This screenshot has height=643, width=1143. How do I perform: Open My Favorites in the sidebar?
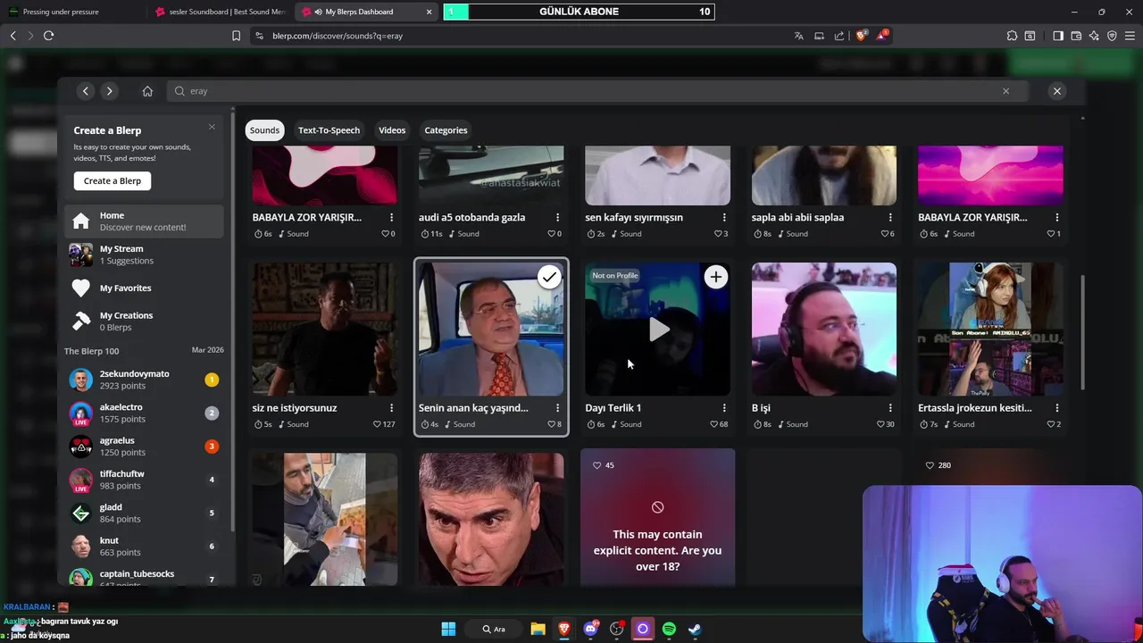coord(144,288)
